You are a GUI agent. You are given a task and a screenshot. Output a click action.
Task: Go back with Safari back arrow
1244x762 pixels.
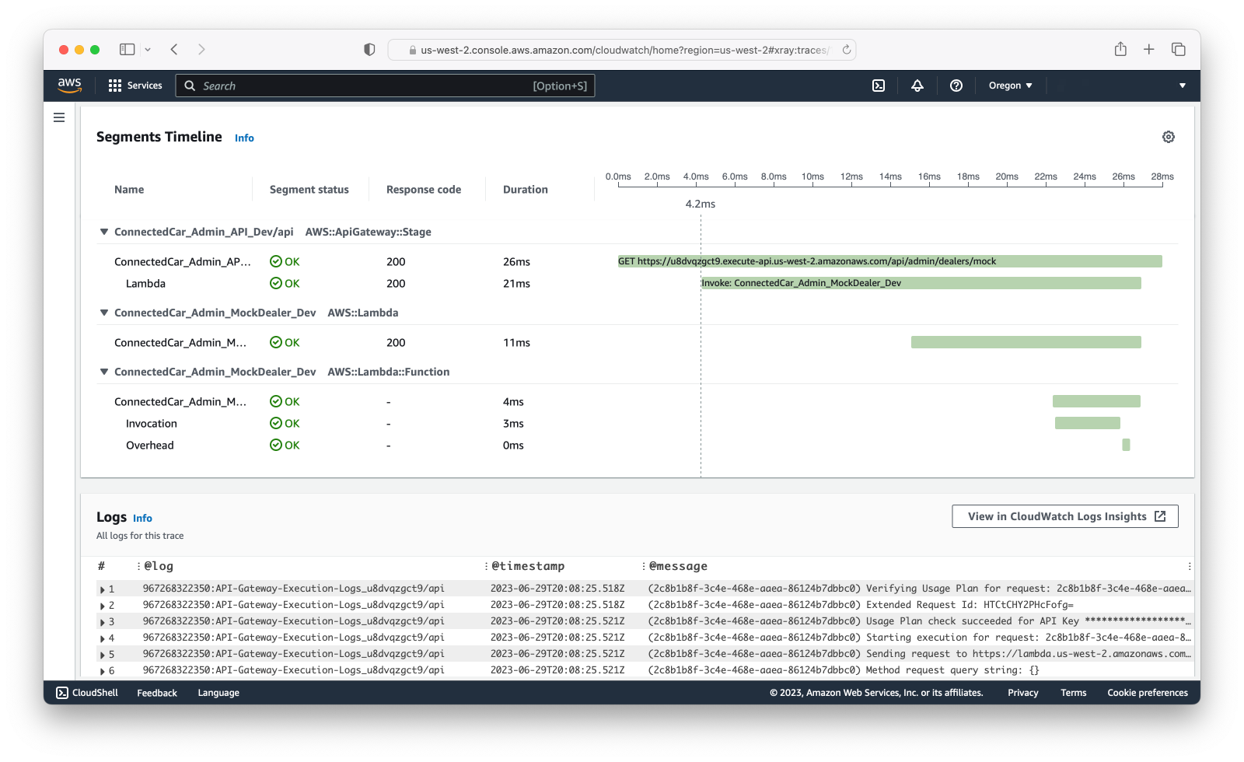174,49
